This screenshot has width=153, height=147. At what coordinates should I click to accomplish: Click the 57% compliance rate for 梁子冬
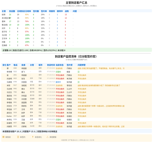pyautogui.click(x=27, y=32)
